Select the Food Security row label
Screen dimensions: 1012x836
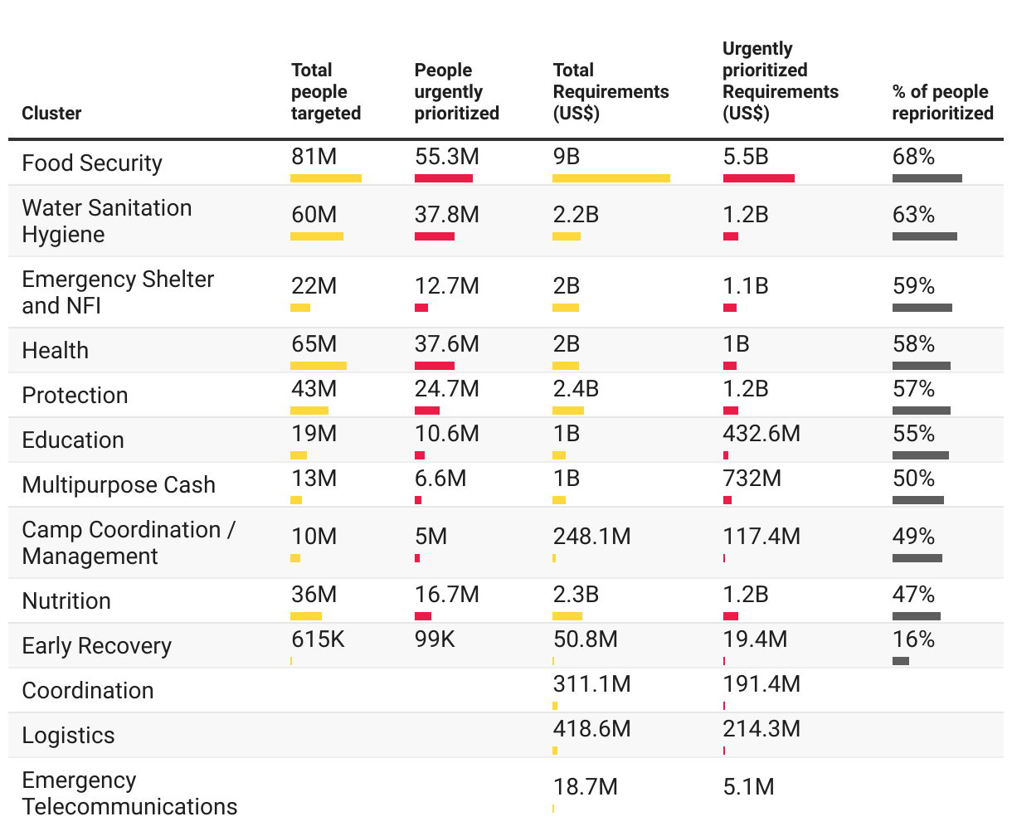click(92, 163)
